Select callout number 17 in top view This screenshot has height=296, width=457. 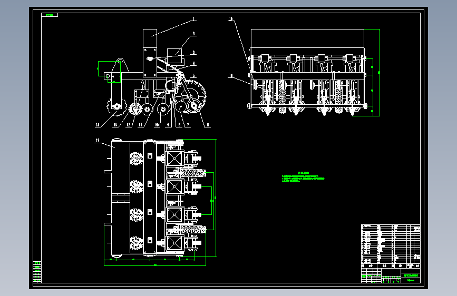click(98, 141)
